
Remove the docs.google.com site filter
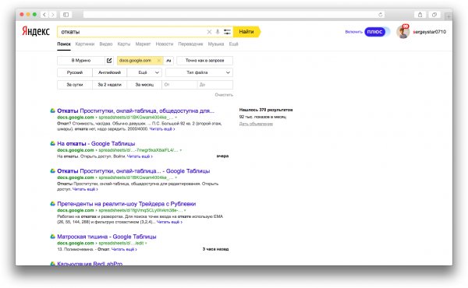(159, 61)
